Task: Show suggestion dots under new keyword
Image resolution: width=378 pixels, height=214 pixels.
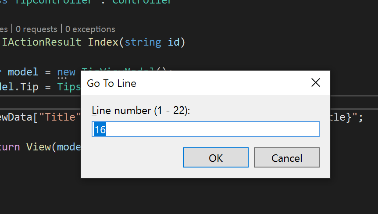Action: (62, 78)
